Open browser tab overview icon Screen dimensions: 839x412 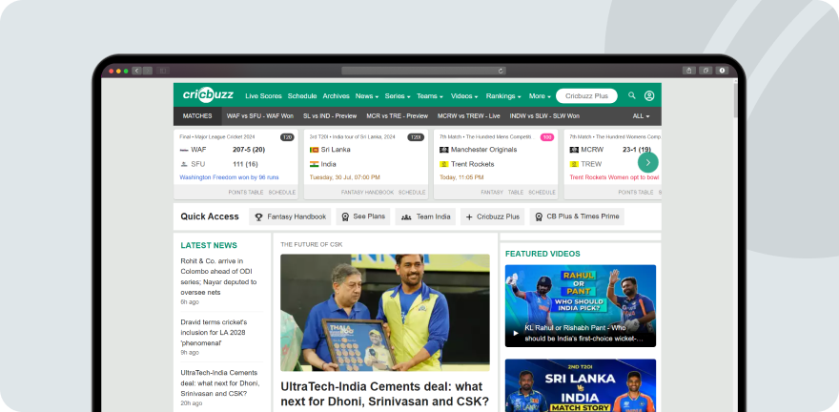coord(706,70)
